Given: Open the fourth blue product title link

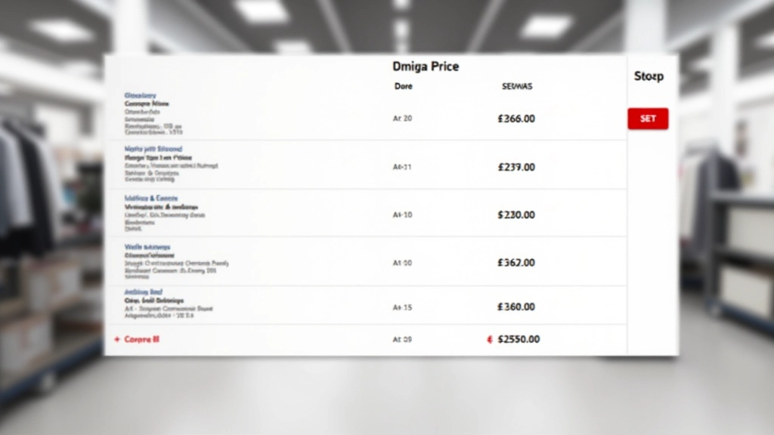Looking at the screenshot, I should pyautogui.click(x=147, y=247).
